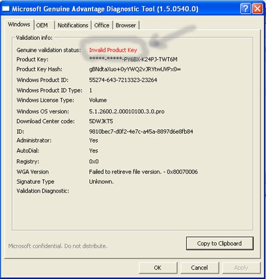The width and height of the screenshot is (266, 279).
Task: Confirm with the OK button
Action: [158, 268]
